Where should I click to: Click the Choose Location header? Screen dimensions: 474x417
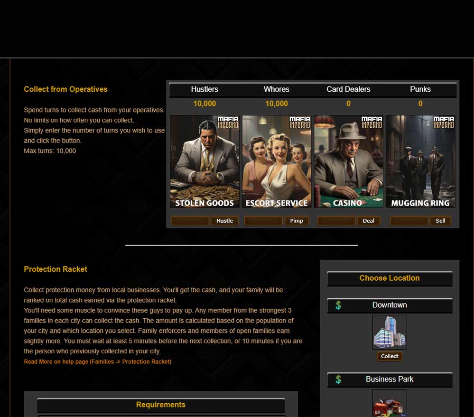click(x=390, y=278)
